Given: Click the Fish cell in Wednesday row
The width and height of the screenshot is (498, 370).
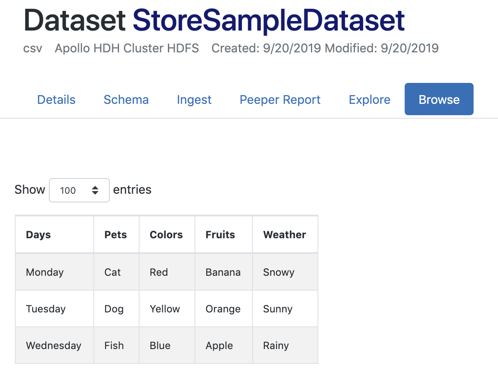Looking at the screenshot, I should point(114,345).
